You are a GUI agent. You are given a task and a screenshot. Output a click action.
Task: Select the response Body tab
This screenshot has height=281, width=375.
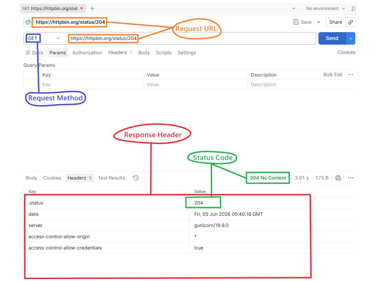(x=31, y=178)
